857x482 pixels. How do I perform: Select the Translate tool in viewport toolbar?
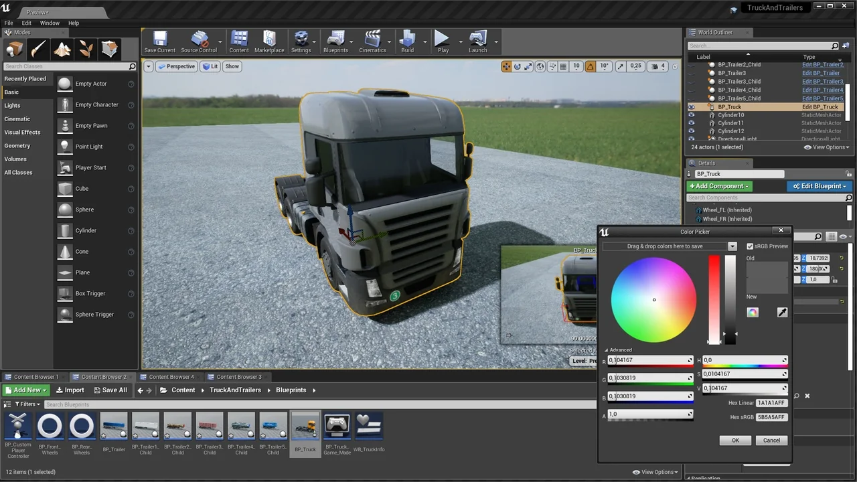[506, 66]
